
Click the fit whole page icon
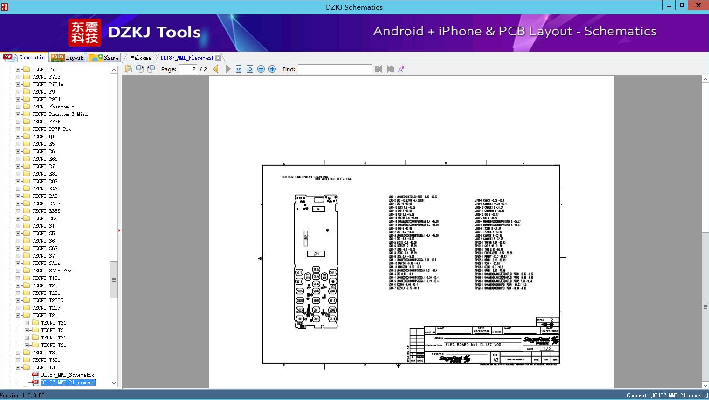(250, 69)
